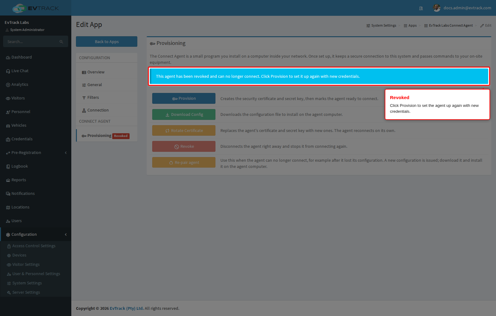Go to Notifications
This screenshot has width=496, height=316.
pos(36,194)
